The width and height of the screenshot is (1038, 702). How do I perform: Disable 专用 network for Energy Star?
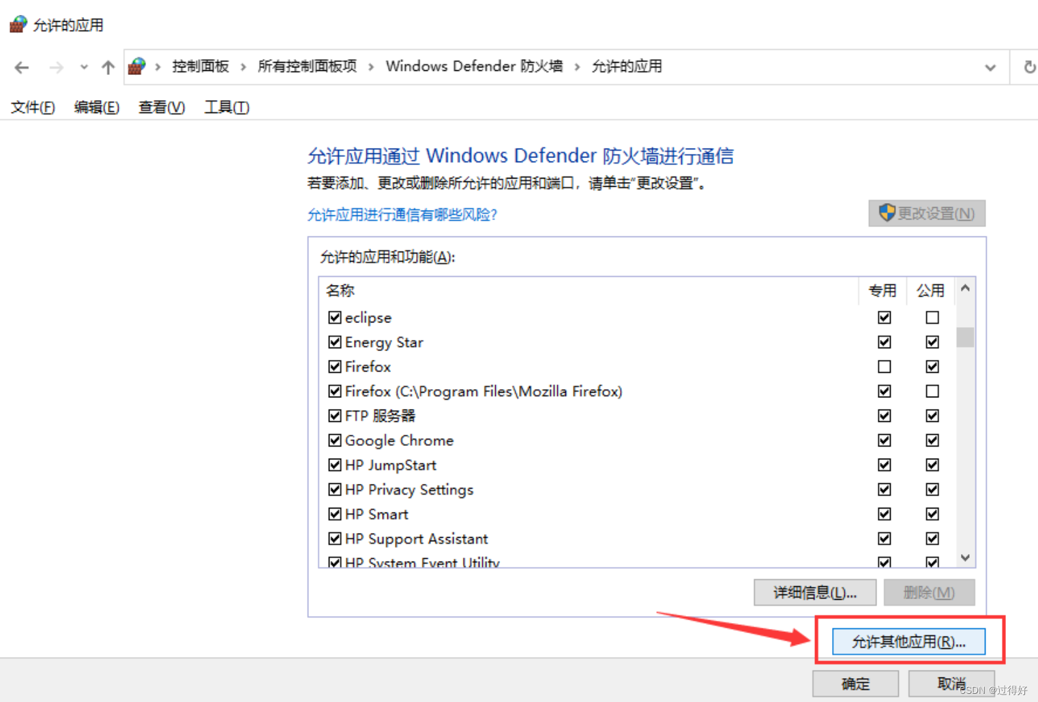click(x=885, y=342)
